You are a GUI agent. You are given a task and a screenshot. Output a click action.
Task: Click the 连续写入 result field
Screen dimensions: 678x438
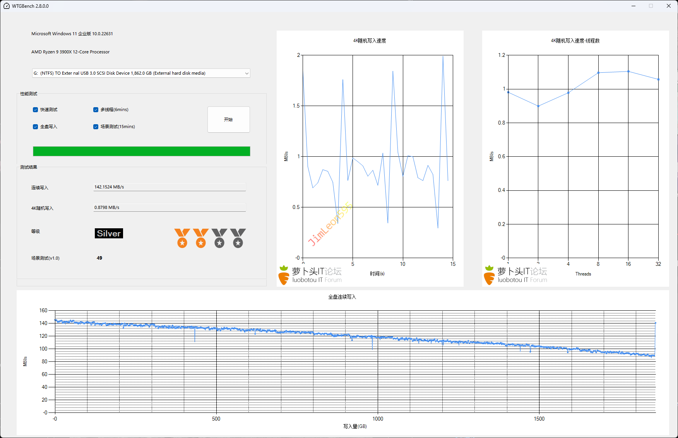(169, 187)
